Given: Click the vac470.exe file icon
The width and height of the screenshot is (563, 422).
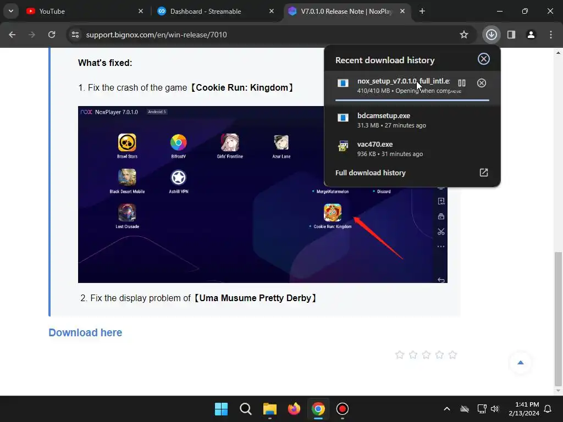Looking at the screenshot, I should click(x=343, y=146).
